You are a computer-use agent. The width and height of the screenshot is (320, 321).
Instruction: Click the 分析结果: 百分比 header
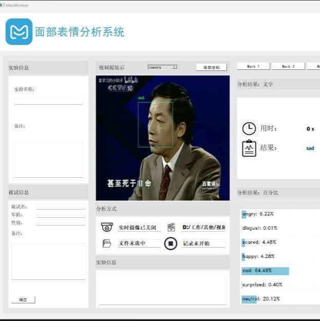pos(257,193)
